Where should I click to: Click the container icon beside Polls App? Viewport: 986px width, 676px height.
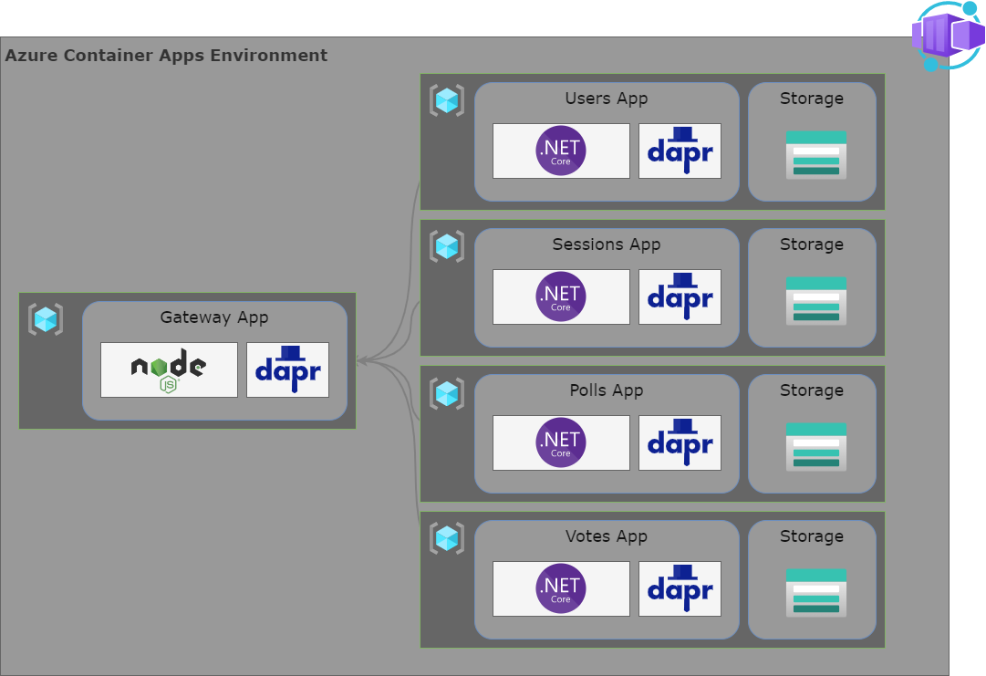click(x=447, y=394)
